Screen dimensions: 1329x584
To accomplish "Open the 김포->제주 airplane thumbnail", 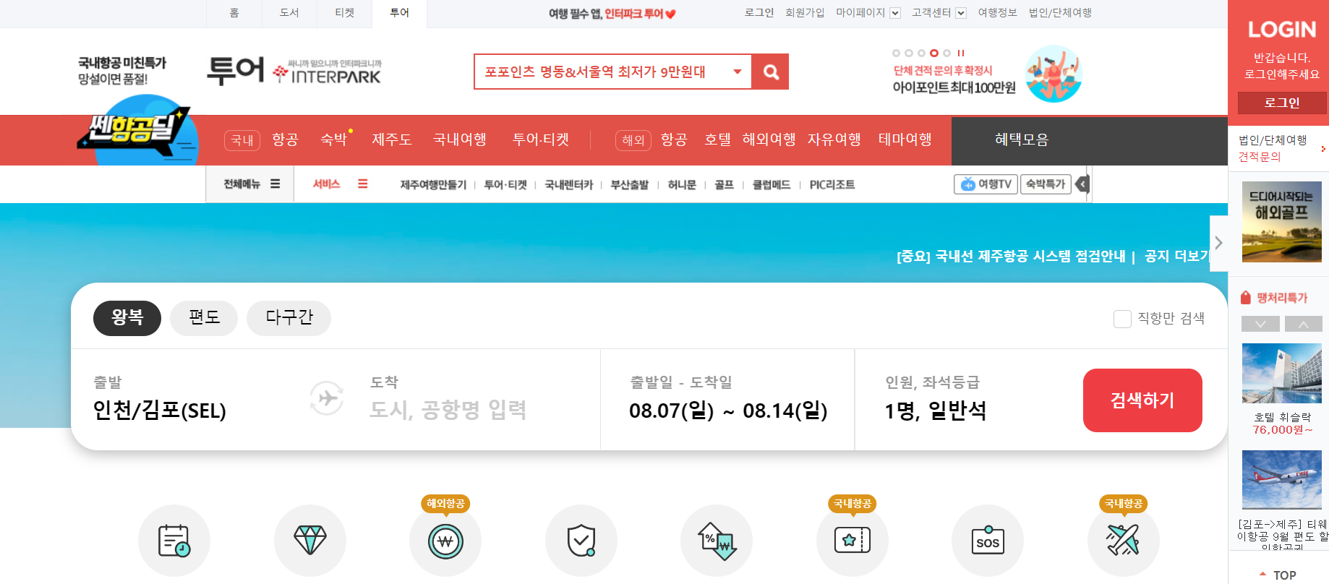I will click(1282, 480).
